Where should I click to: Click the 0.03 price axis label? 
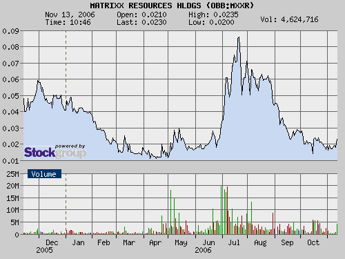coord(10,128)
